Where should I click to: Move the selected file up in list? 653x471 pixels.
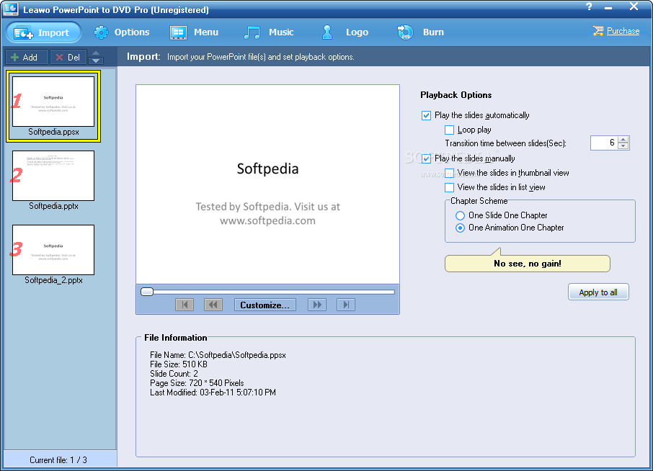click(x=96, y=53)
